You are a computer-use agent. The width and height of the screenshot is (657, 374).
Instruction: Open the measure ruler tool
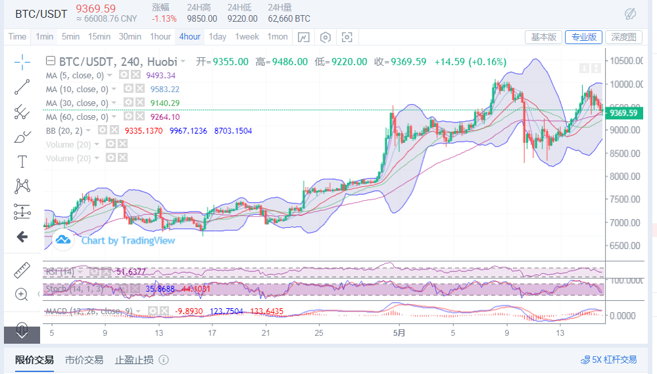22,270
